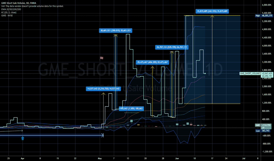The height and width of the screenshot is (161, 274).
Task: Click the '363,743' low value label
Action: click(265, 131)
